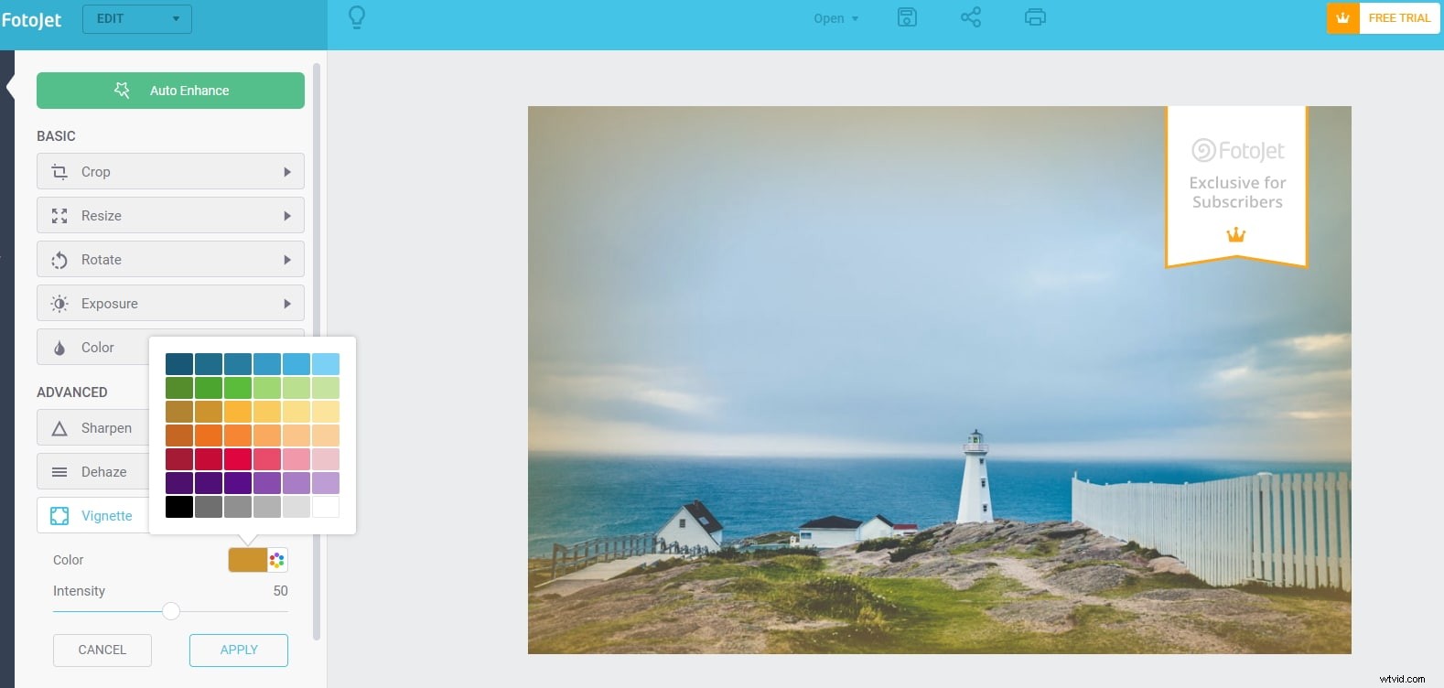
Task: Click the FotoJet logo
Action: [x=31, y=19]
